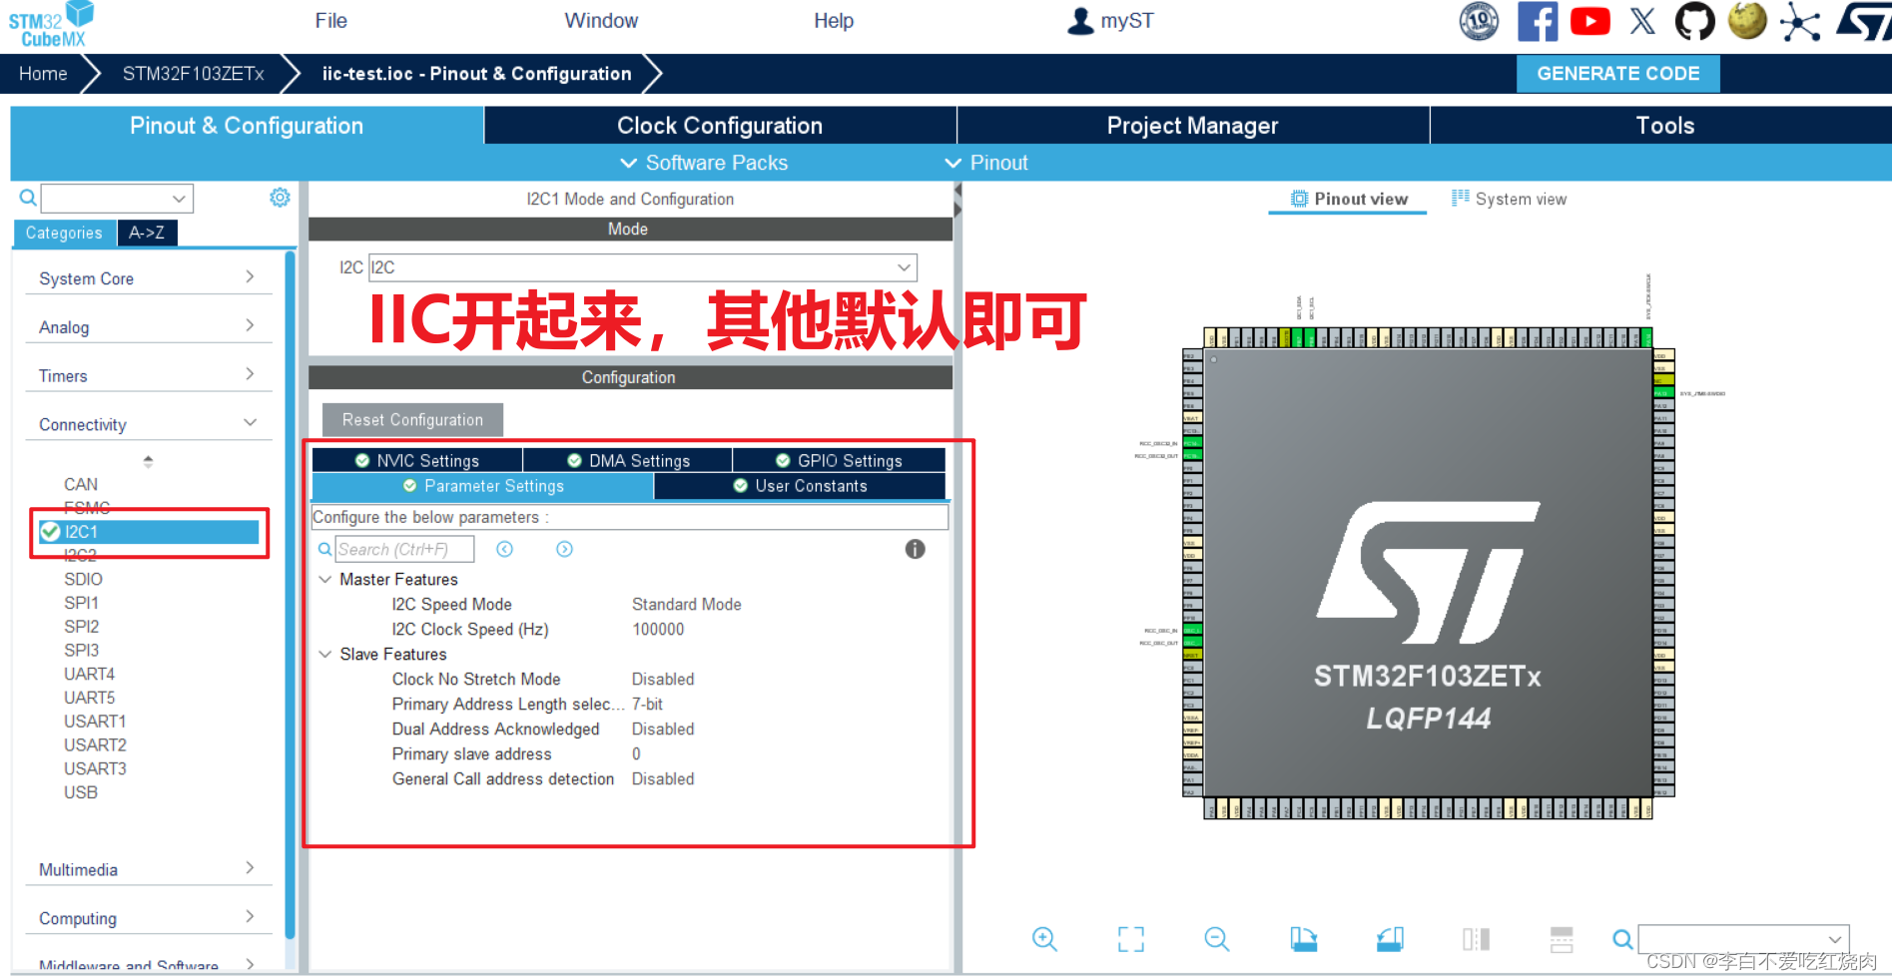The width and height of the screenshot is (1892, 980).
Task: Click the GENERATE CODE button
Action: 1617,74
